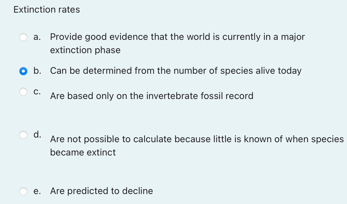347x204 pixels.
Task: Click the phrase 'became extinct' in option d
Action: pos(83,153)
